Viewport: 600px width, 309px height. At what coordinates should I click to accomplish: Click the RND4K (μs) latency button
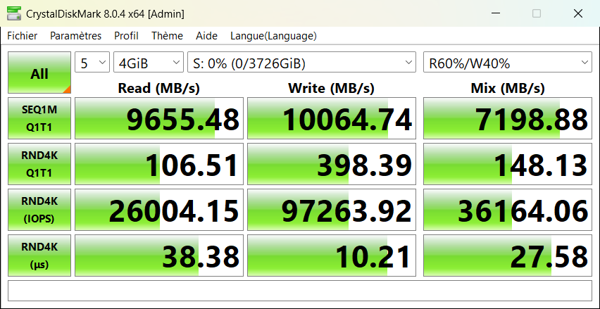[39, 256]
